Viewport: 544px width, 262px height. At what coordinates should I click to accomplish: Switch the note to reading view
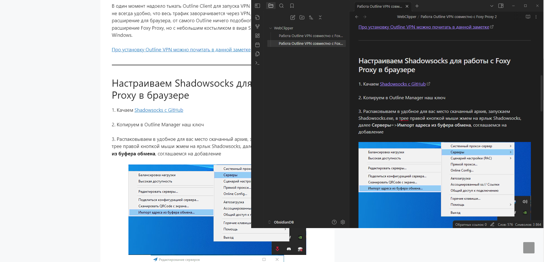tap(528, 17)
